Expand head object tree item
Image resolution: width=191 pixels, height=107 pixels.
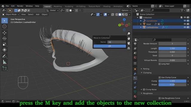tap(141, 24)
